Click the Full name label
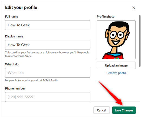 pyautogui.click(x=12, y=17)
